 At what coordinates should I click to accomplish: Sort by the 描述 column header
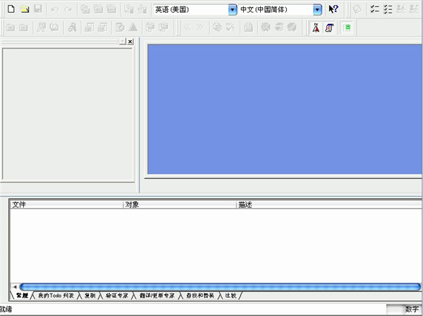(329, 205)
